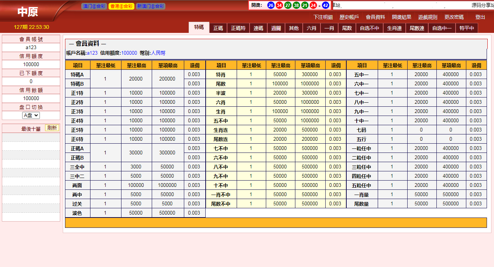
Task: Click the 特肖 row label
Action: pos(221,74)
